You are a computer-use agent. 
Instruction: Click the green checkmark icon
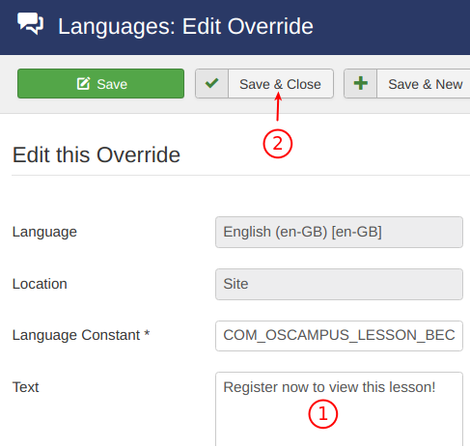coord(212,83)
